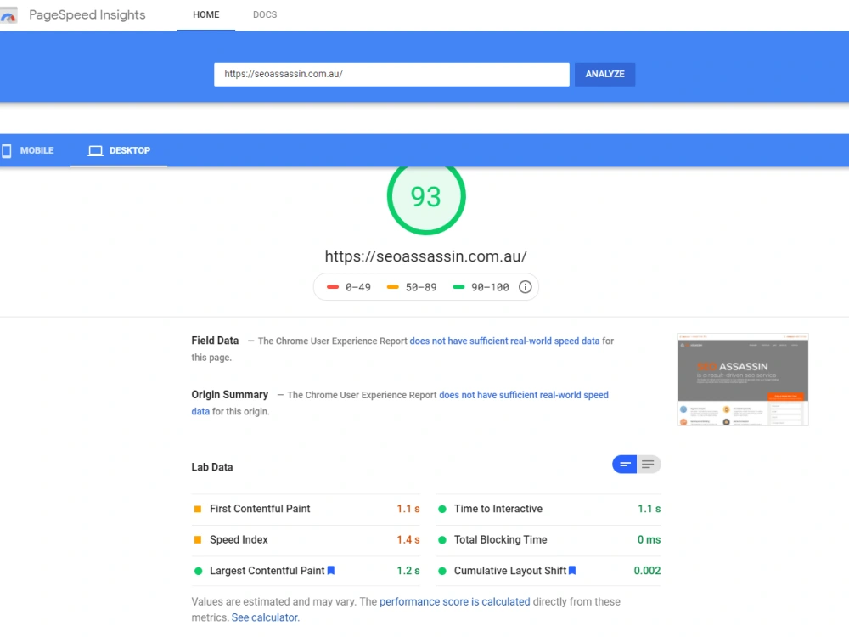This screenshot has height=637, width=849.
Task: Click the analyzed URL heading below the score
Action: point(426,256)
